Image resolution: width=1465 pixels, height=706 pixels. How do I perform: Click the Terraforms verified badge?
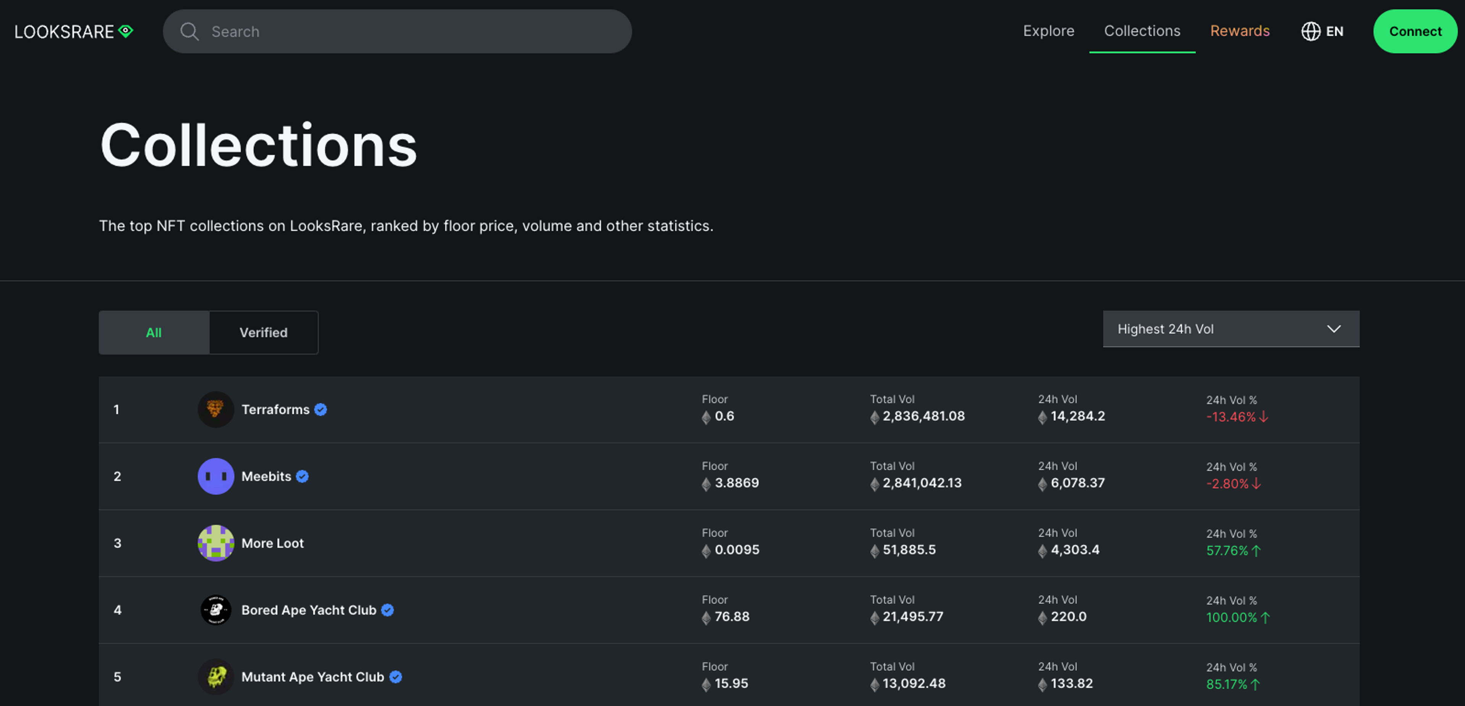click(x=321, y=409)
